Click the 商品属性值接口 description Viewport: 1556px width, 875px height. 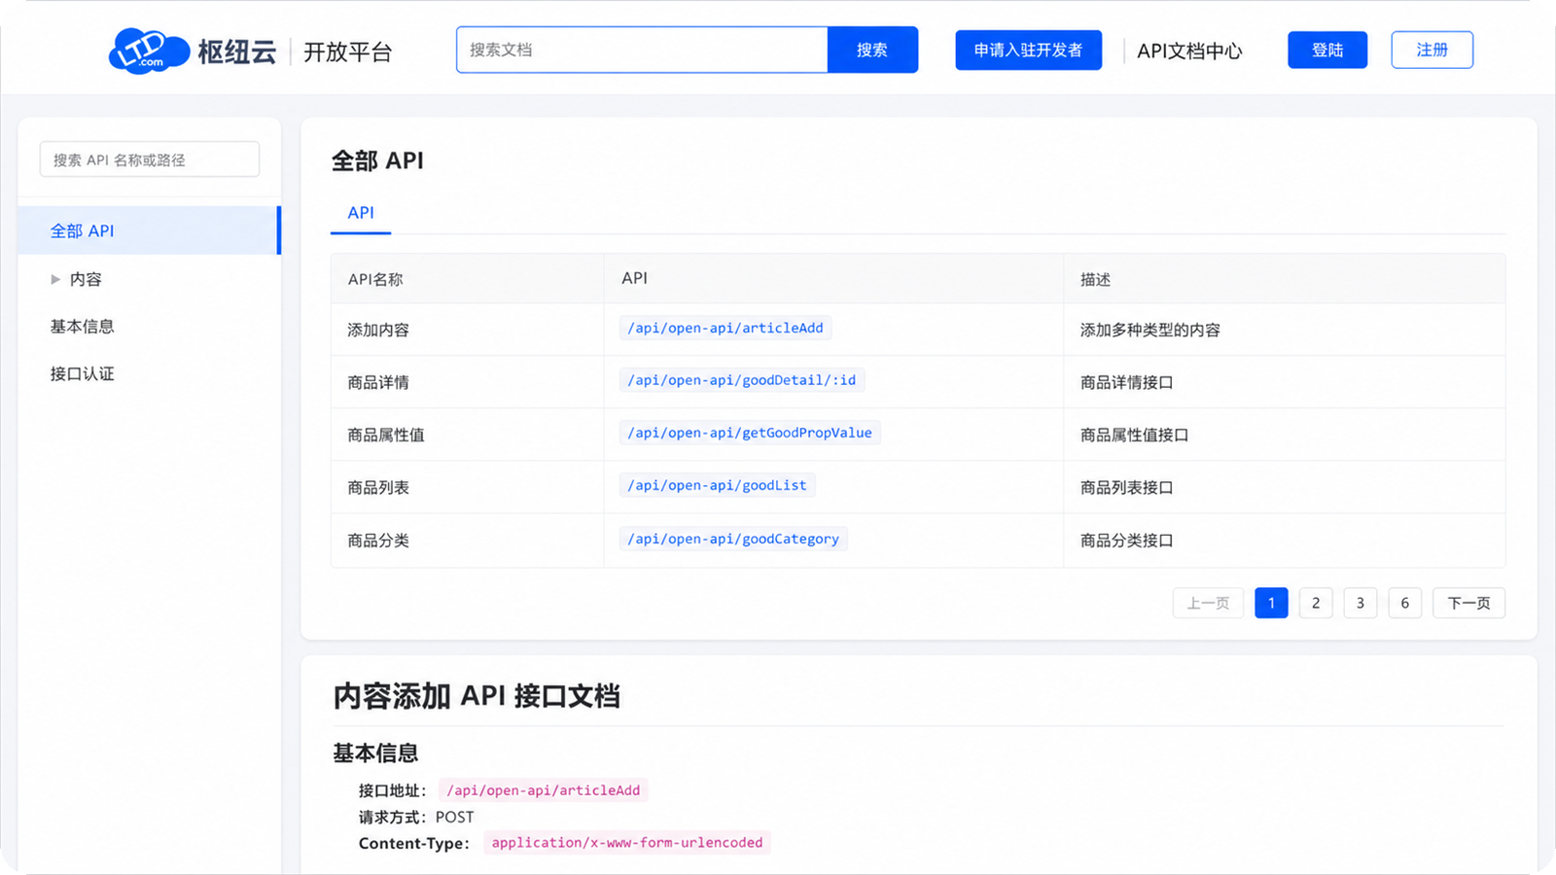(1135, 436)
